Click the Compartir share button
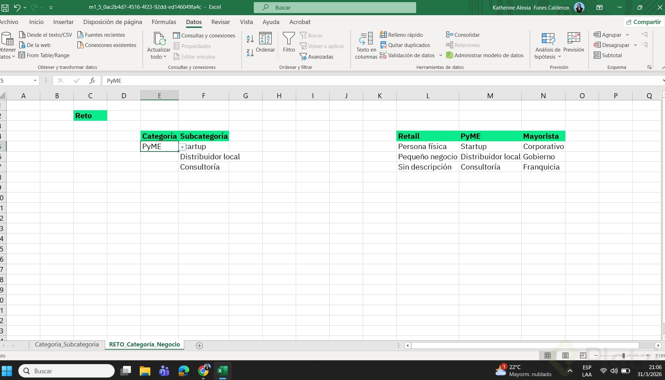Viewport: 665px width, 380px height. tap(643, 22)
